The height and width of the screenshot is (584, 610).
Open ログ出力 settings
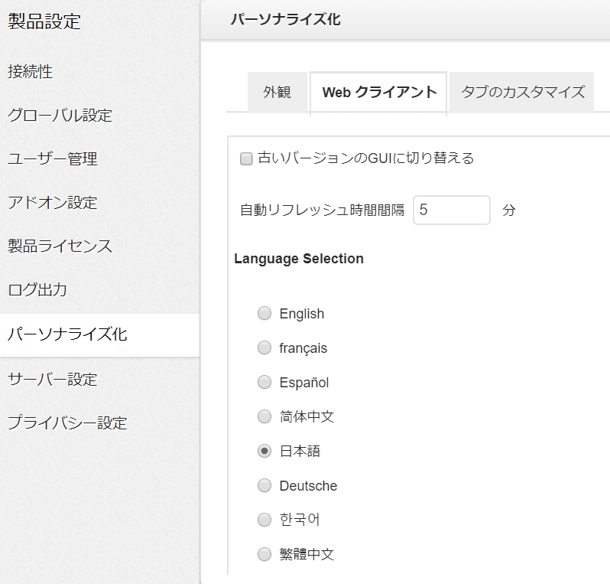[37, 290]
